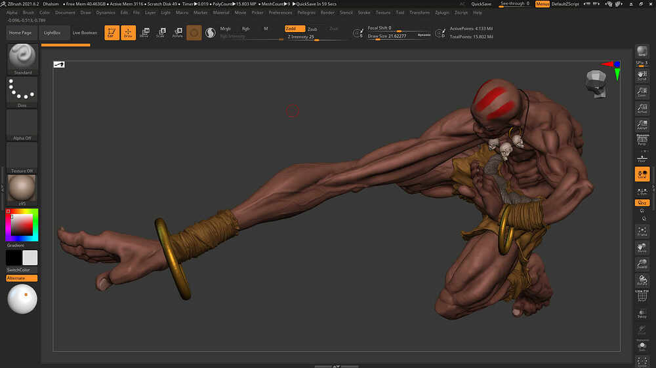Click the Zoom canvas icon
This screenshot has height=368, width=656.
tap(642, 92)
